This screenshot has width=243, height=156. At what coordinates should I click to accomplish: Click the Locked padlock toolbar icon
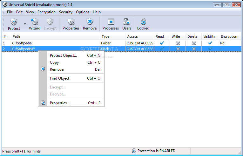click(143, 22)
